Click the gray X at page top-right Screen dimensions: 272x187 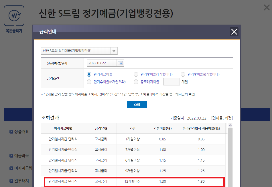click(267, 7)
